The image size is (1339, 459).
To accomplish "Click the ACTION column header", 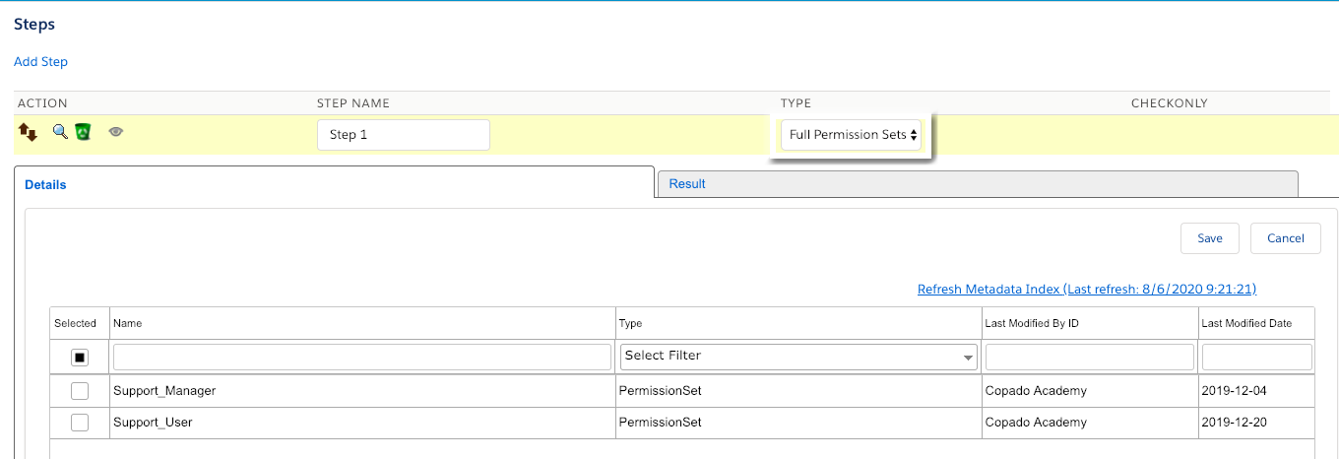I will 42,103.
